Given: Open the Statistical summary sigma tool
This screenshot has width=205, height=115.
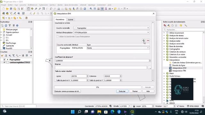Looking at the screenshot, I should click(x=106, y=9).
